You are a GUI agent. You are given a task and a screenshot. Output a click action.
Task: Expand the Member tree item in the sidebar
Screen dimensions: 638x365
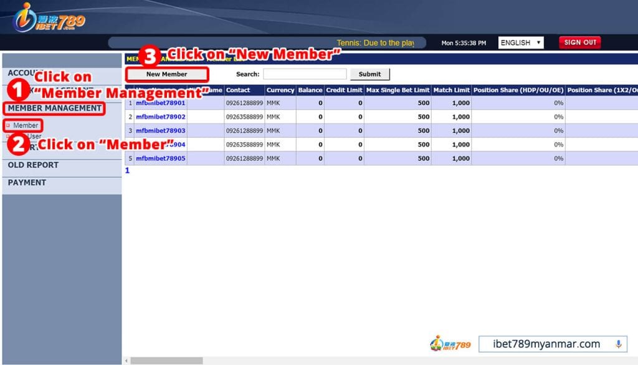point(26,125)
